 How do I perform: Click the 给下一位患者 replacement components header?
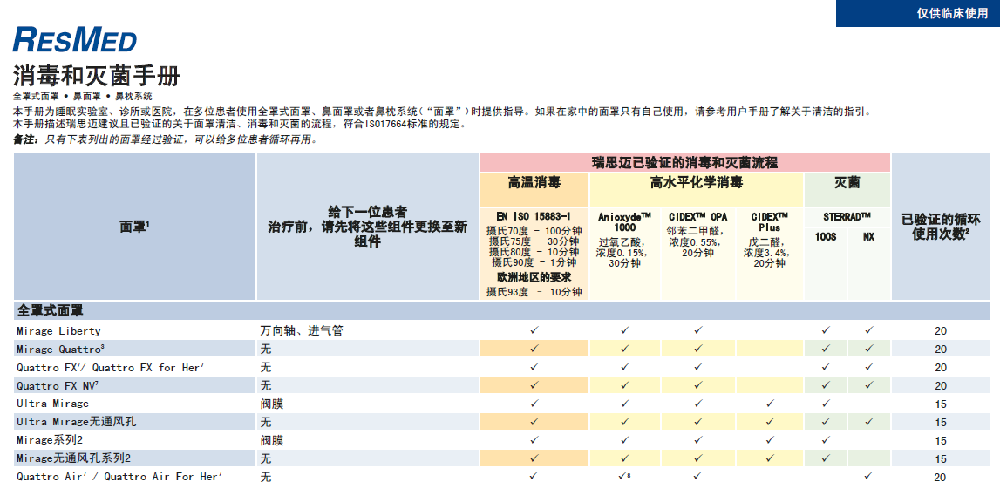[367, 227]
